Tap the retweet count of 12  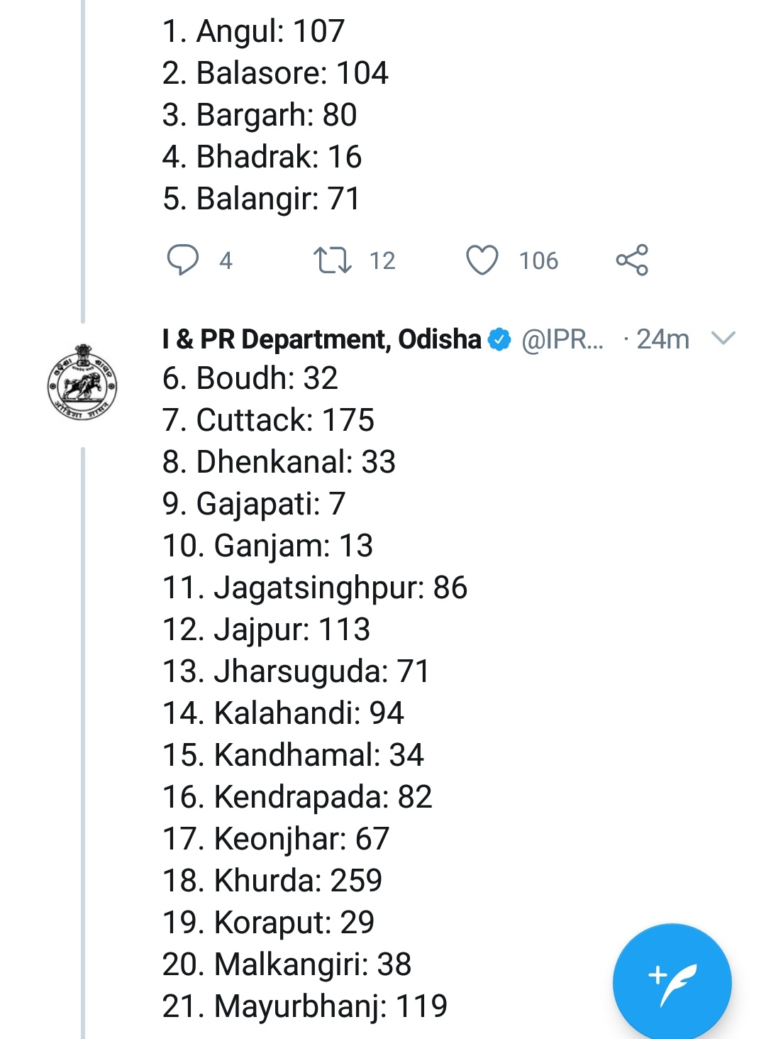[382, 261]
